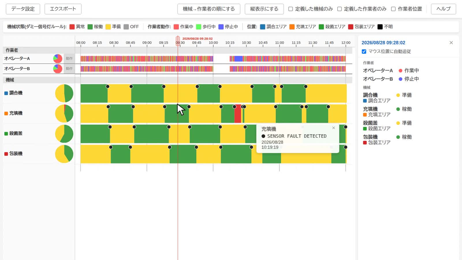Click the 2026/08/28 09:28:02 panel title
The height and width of the screenshot is (260, 462).
tap(383, 43)
